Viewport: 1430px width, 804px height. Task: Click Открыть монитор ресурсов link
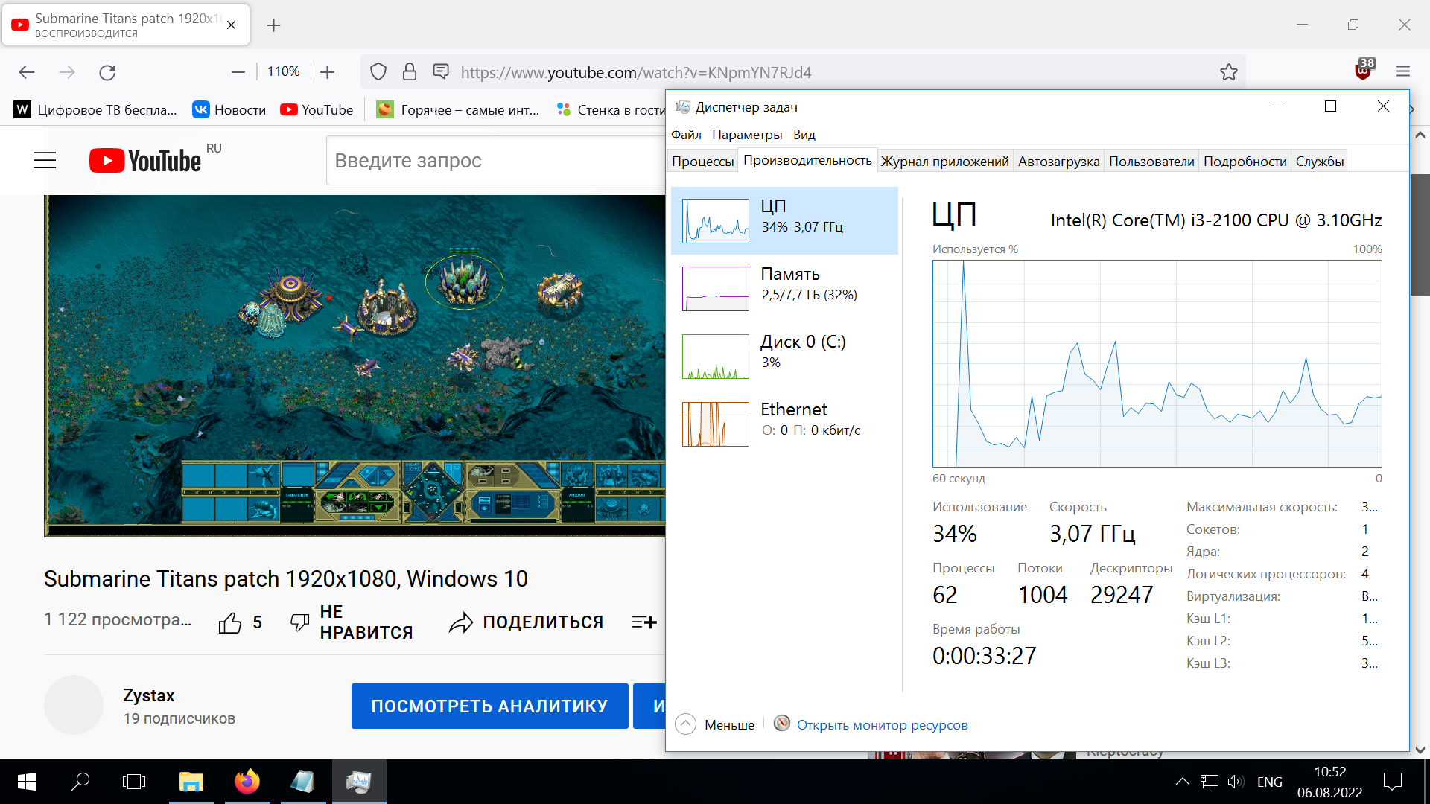(x=882, y=725)
